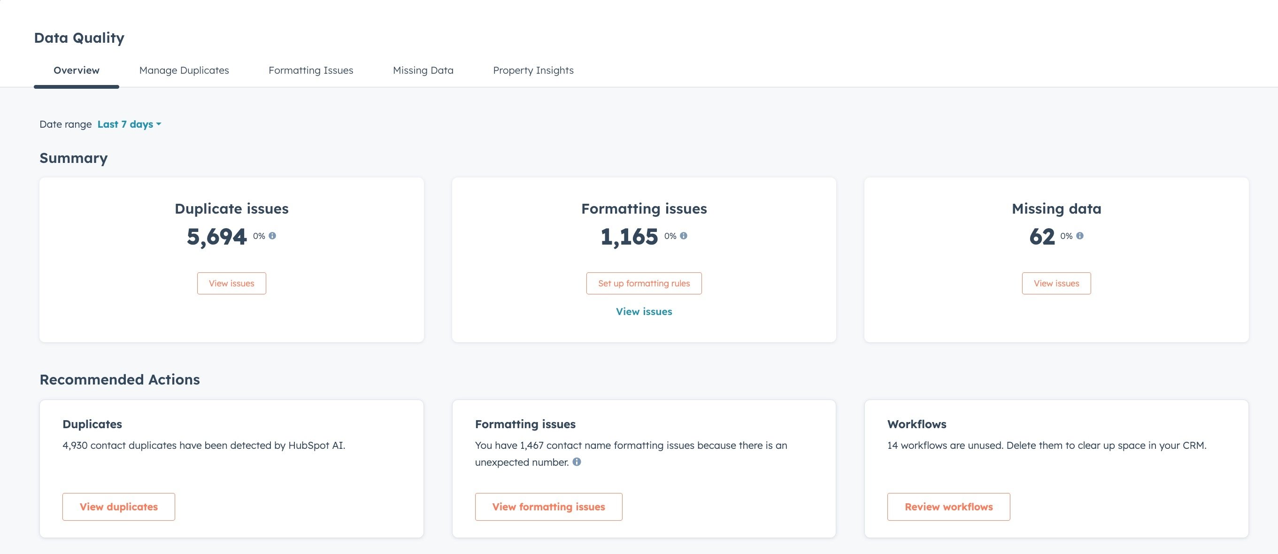This screenshot has height=554, width=1278.
Task: Click info icon beside Missing data percentage
Action: click(1080, 236)
